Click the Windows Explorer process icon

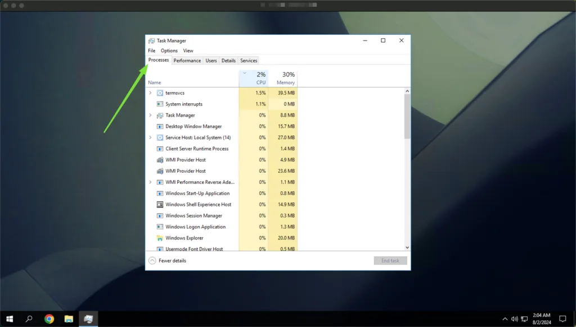[160, 238]
